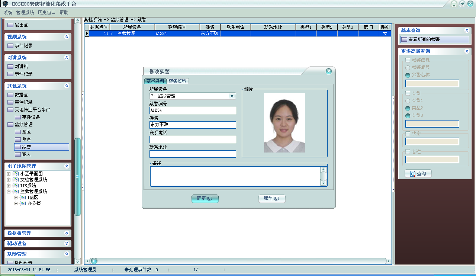Screen dimensions: 476x276
Task: Open the 所属设备 dropdown in dialog
Action: 232,96
